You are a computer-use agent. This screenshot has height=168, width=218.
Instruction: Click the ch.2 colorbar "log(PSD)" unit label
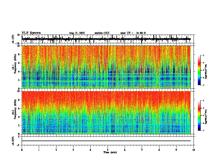tap(206, 117)
